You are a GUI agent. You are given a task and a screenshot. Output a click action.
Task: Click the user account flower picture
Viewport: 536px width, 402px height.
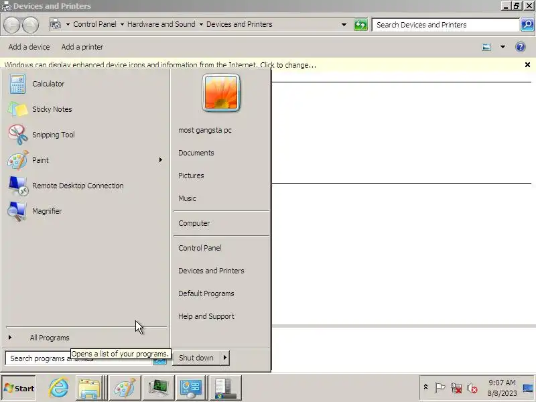[x=221, y=93]
